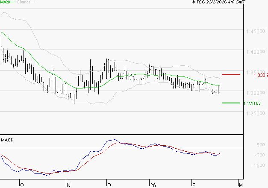
Task: Click the MACD panel label
Action: pos(7,140)
